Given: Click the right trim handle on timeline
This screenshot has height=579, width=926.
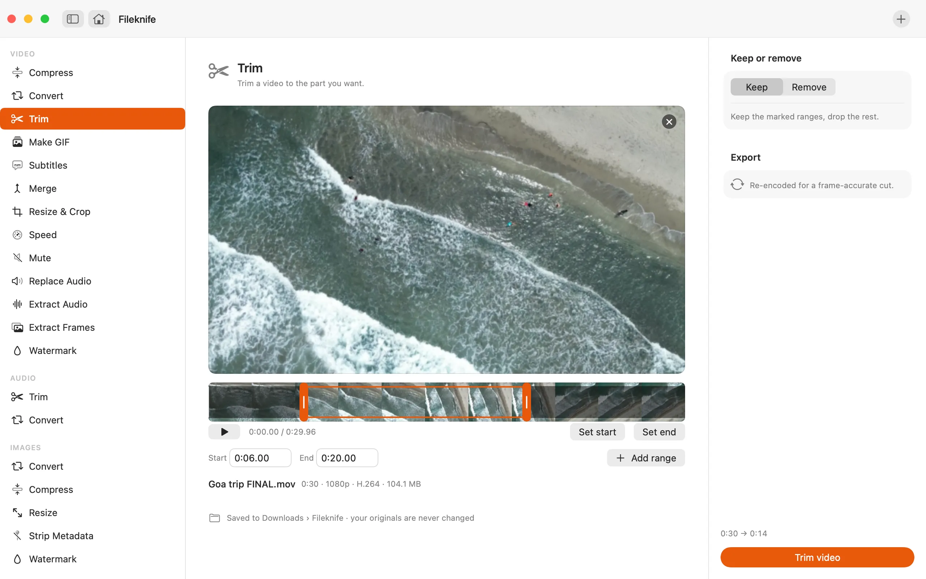Looking at the screenshot, I should coord(527,402).
